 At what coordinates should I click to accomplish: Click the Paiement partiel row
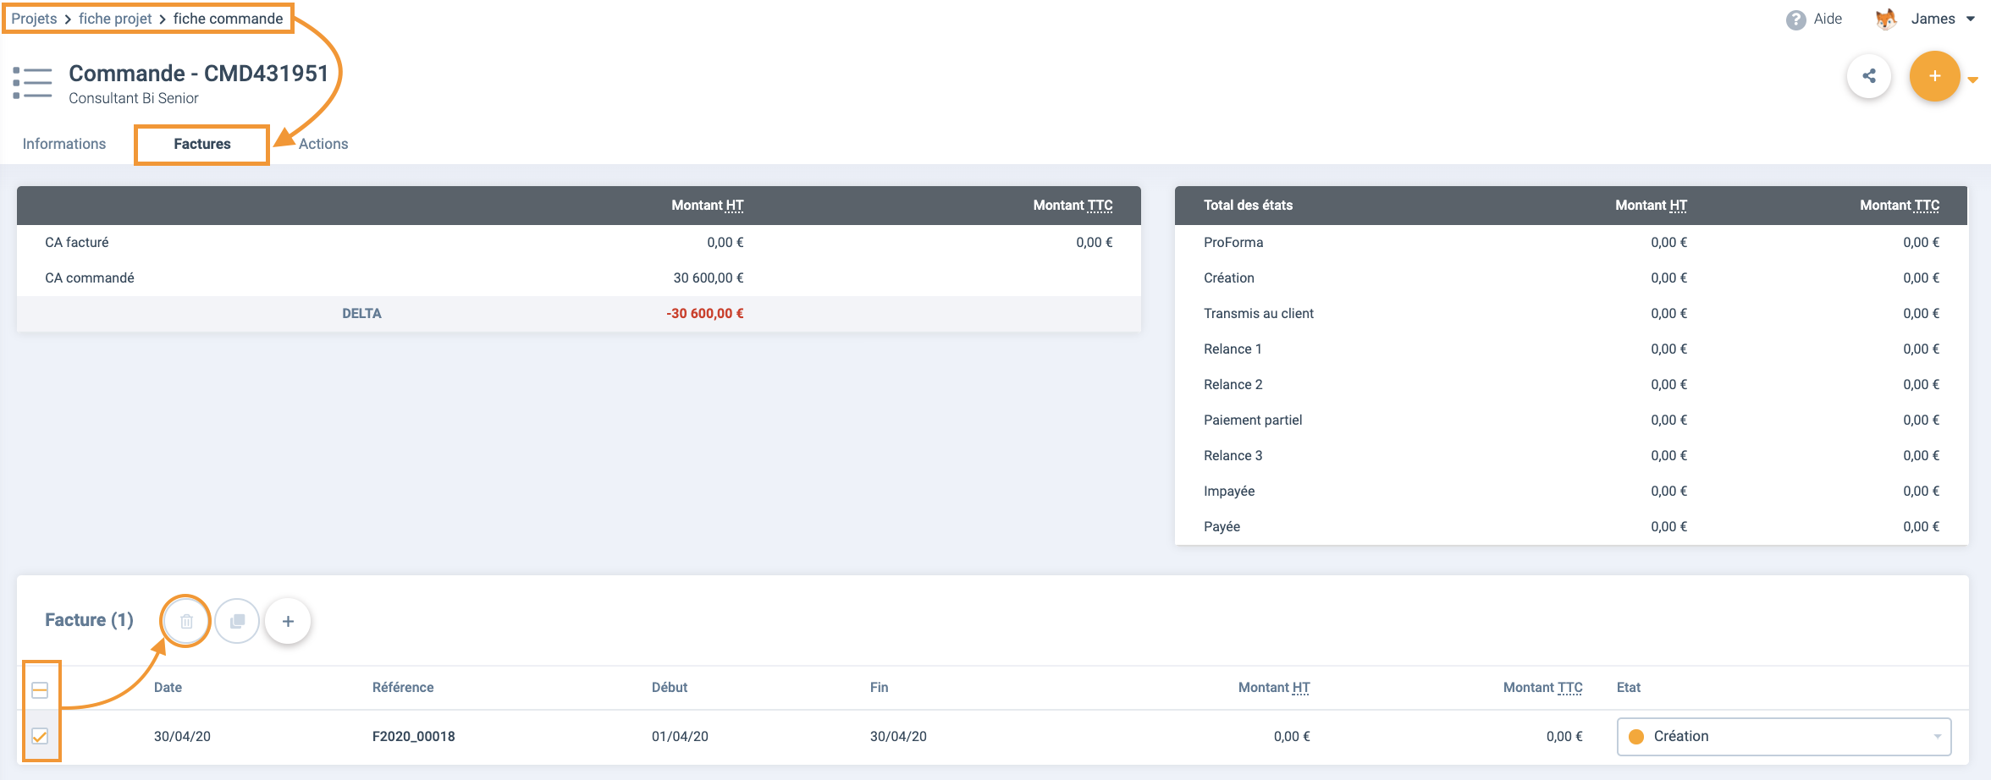tap(1571, 420)
